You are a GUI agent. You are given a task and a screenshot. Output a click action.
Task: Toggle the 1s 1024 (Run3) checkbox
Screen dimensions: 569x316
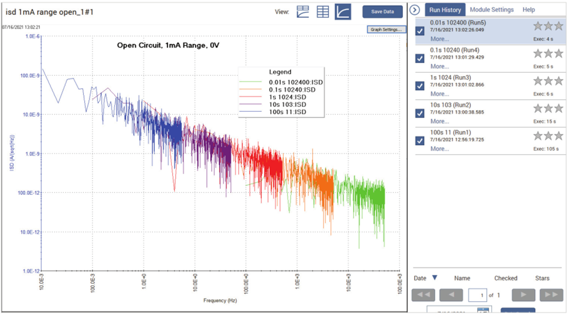[420, 86]
